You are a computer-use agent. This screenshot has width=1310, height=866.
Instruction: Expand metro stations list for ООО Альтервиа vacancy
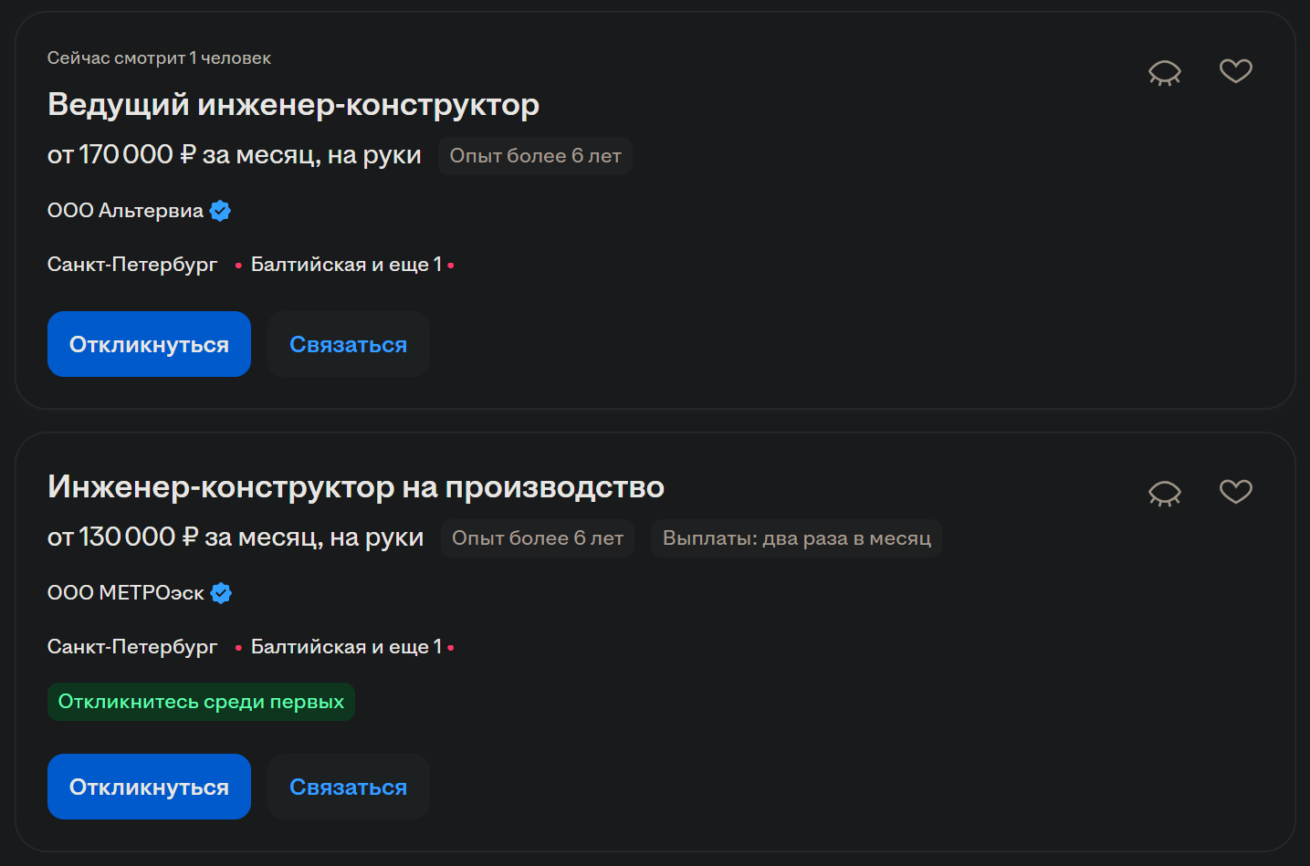click(x=346, y=265)
